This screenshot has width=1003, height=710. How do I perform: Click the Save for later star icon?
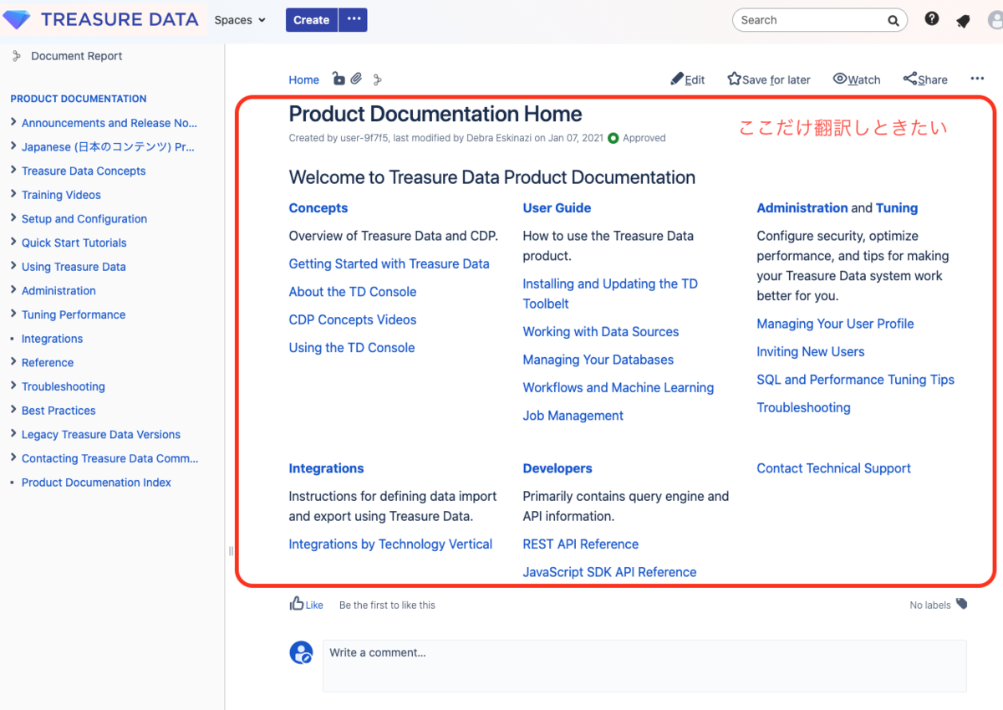tap(734, 79)
